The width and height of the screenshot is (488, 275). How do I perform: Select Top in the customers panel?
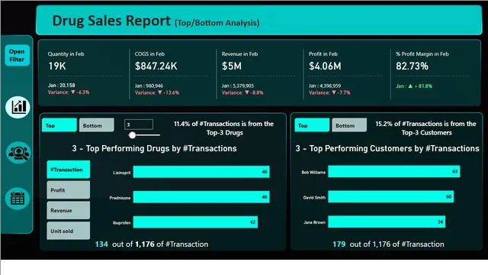point(312,125)
